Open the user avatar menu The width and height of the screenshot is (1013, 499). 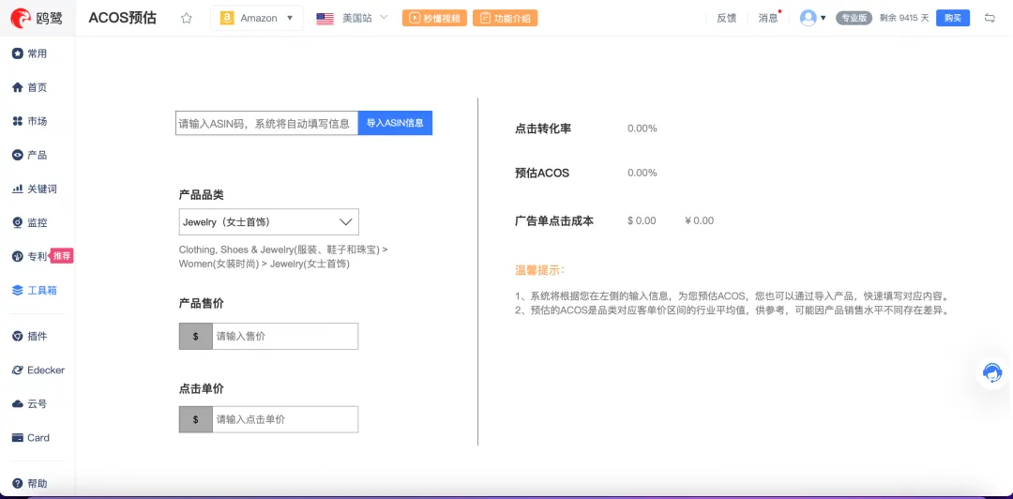tap(812, 18)
